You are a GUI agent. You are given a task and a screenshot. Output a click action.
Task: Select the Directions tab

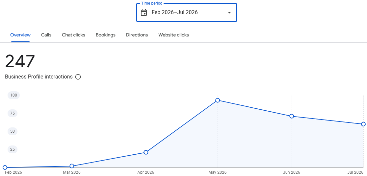pyautogui.click(x=137, y=35)
